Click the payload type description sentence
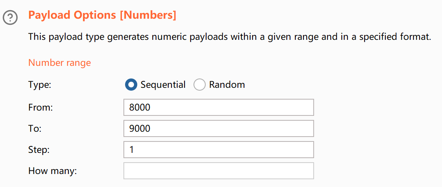Screen dimensions: 442x187 coord(230,37)
